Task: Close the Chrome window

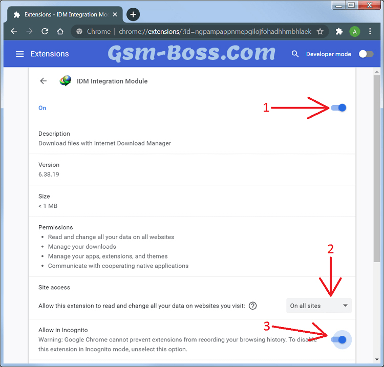Action: point(369,5)
